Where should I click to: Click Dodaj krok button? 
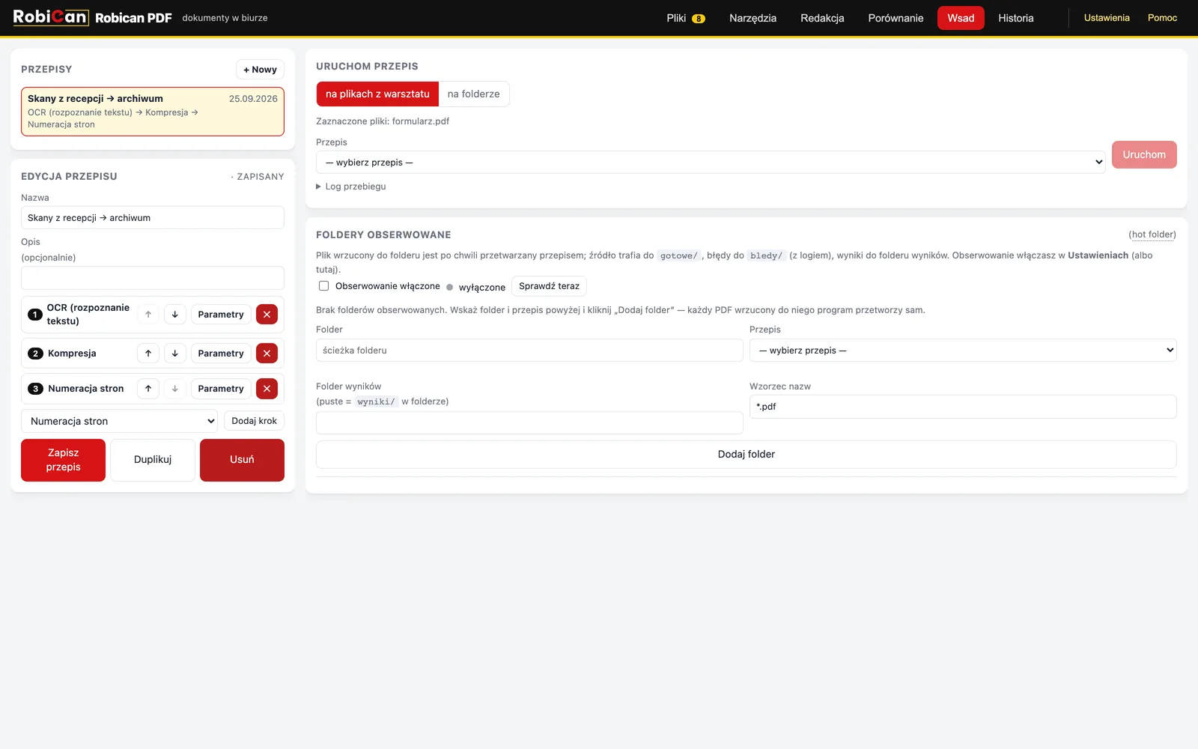(254, 421)
